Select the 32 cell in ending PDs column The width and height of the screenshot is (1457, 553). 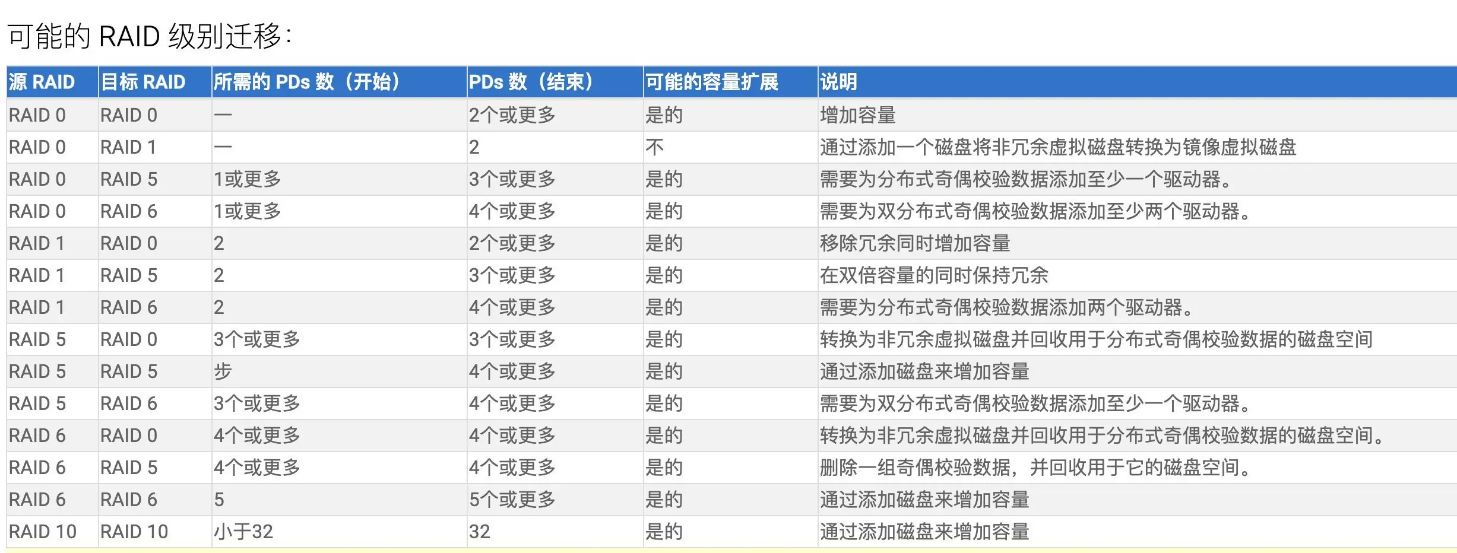click(480, 532)
